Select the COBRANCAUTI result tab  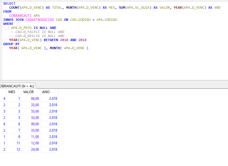(x=17, y=86)
